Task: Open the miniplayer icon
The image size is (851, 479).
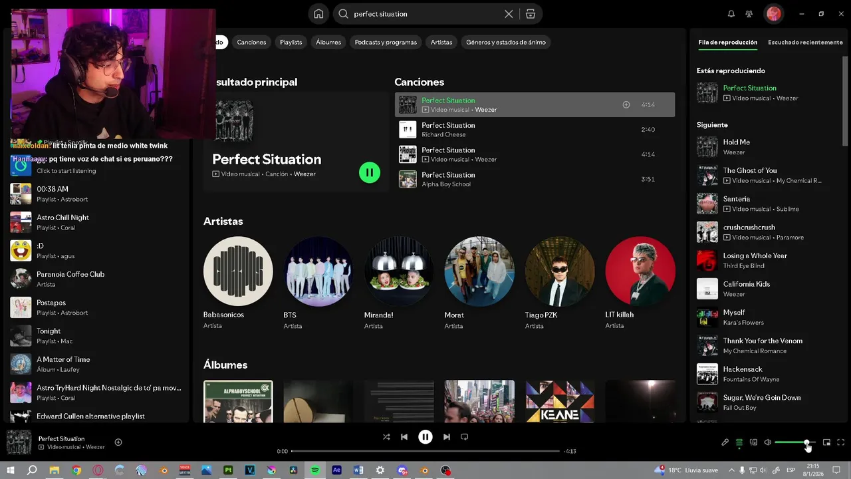Action: click(826, 442)
